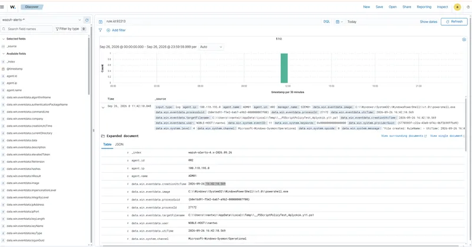
Task: Click the targetFilename path value in table
Action: tap(251, 215)
